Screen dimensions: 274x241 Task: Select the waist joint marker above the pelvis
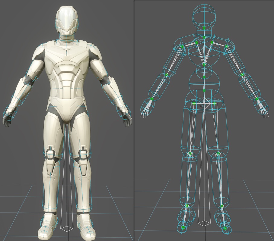204,90
